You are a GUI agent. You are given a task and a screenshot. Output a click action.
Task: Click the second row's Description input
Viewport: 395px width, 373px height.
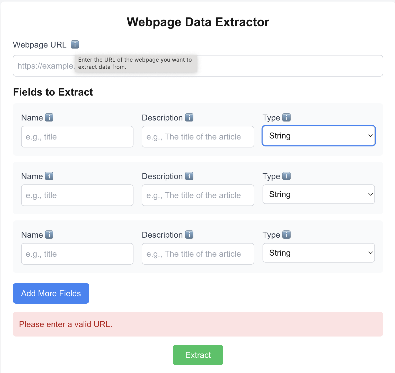pyautogui.click(x=198, y=195)
